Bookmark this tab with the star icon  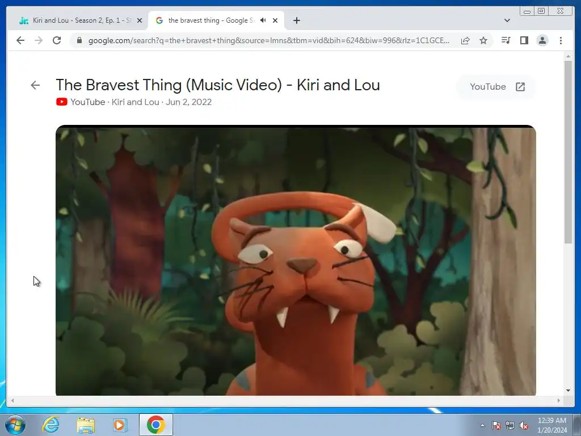[x=483, y=40]
